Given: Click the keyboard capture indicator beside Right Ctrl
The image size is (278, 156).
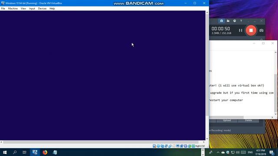Looking at the screenshot, I should (x=193, y=146).
